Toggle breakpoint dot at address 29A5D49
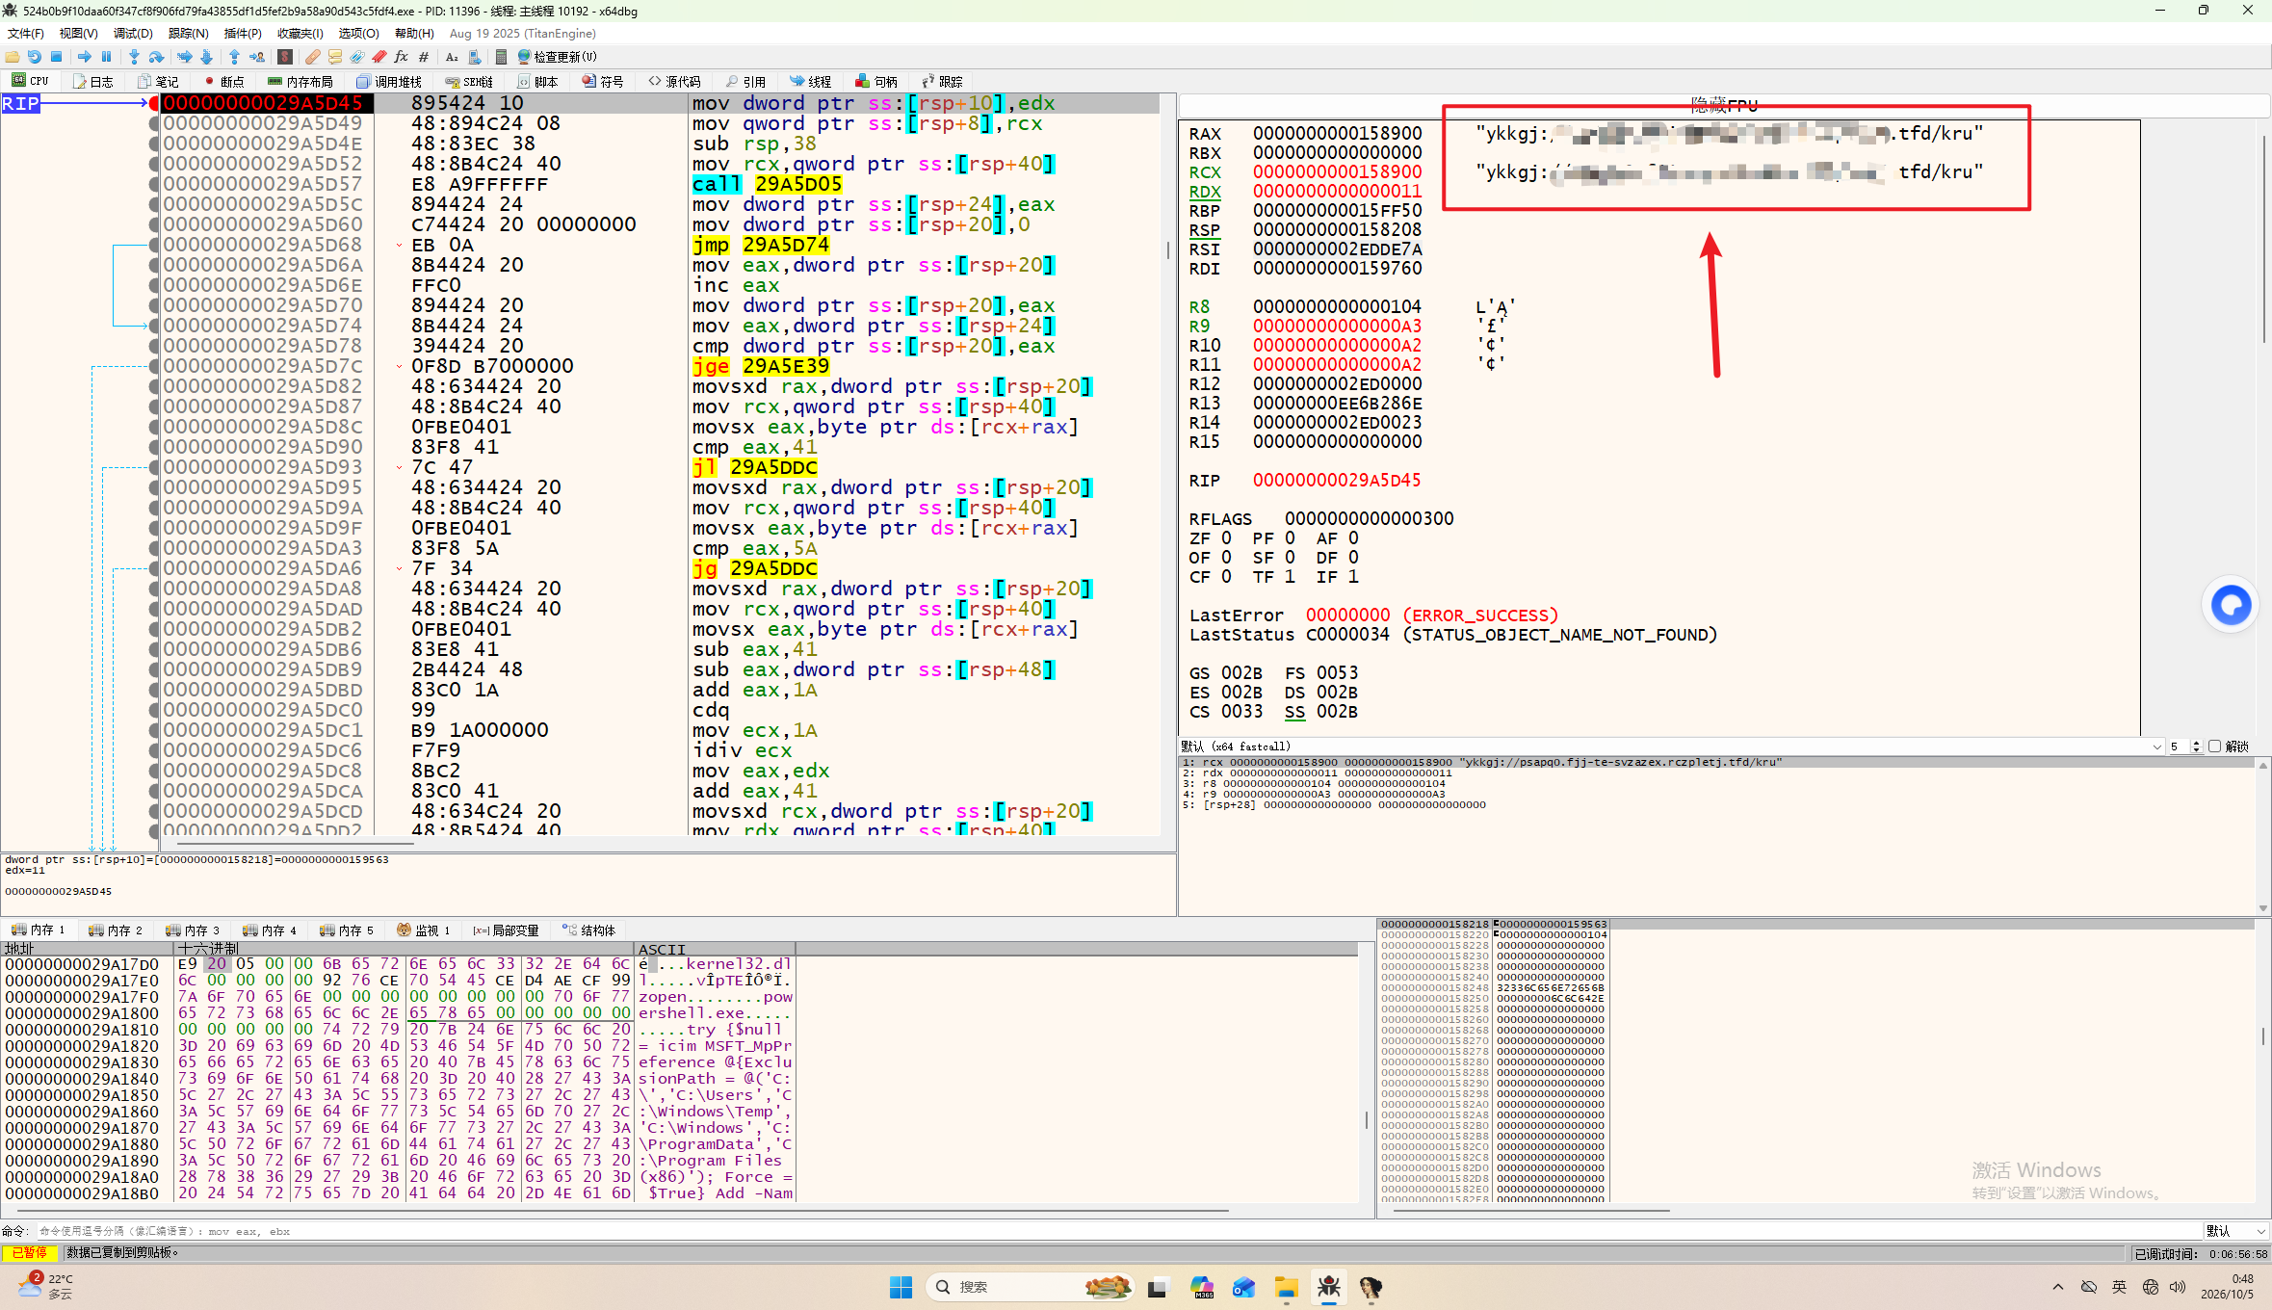The width and height of the screenshot is (2272, 1310). coord(154,123)
